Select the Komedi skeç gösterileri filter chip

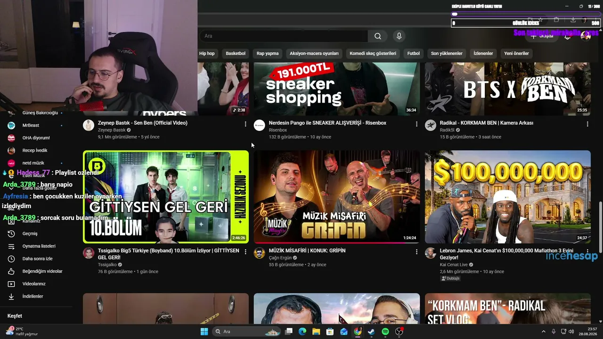(373, 54)
